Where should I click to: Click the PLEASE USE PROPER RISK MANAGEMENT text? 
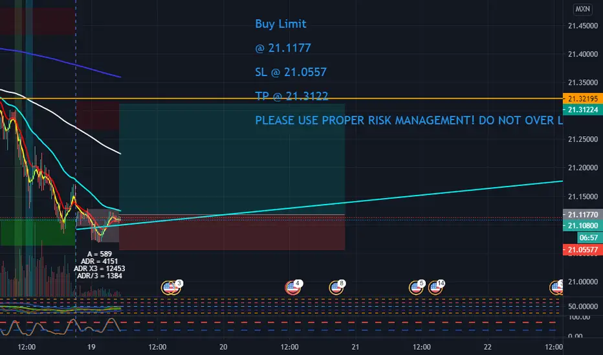click(x=409, y=120)
